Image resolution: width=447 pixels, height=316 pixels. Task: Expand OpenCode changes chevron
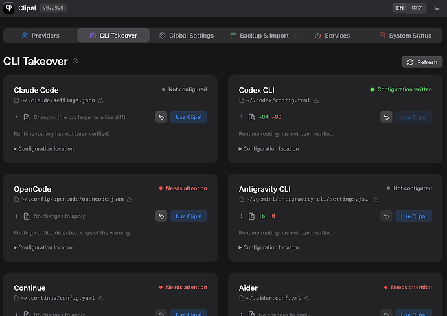(x=17, y=216)
